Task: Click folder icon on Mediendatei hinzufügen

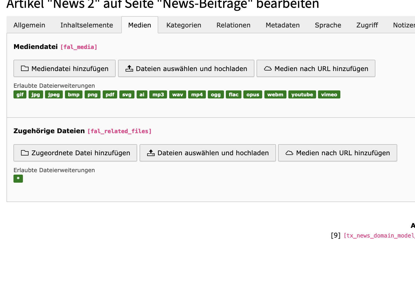Action: coord(25,69)
